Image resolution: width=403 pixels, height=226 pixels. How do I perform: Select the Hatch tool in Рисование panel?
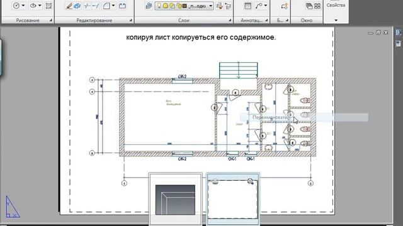(48, 6)
